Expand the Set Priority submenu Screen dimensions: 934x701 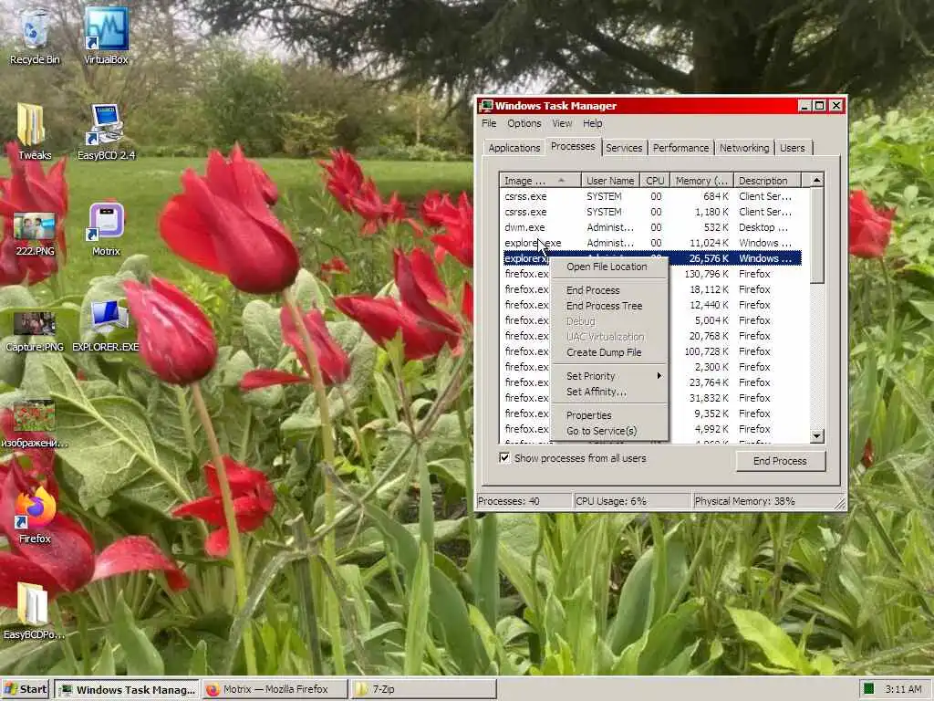point(608,376)
